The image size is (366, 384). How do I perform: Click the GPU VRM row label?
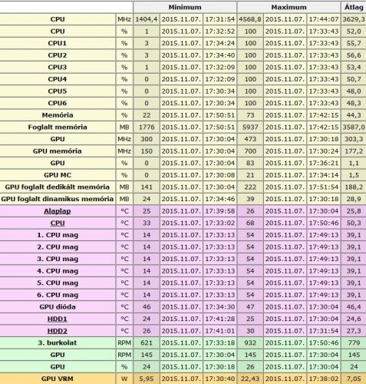(58, 379)
